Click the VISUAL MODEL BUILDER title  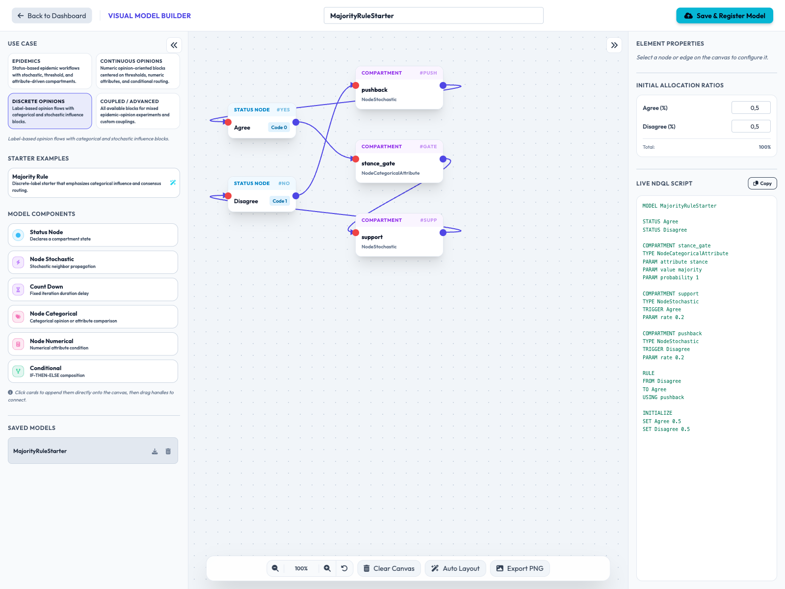[150, 16]
